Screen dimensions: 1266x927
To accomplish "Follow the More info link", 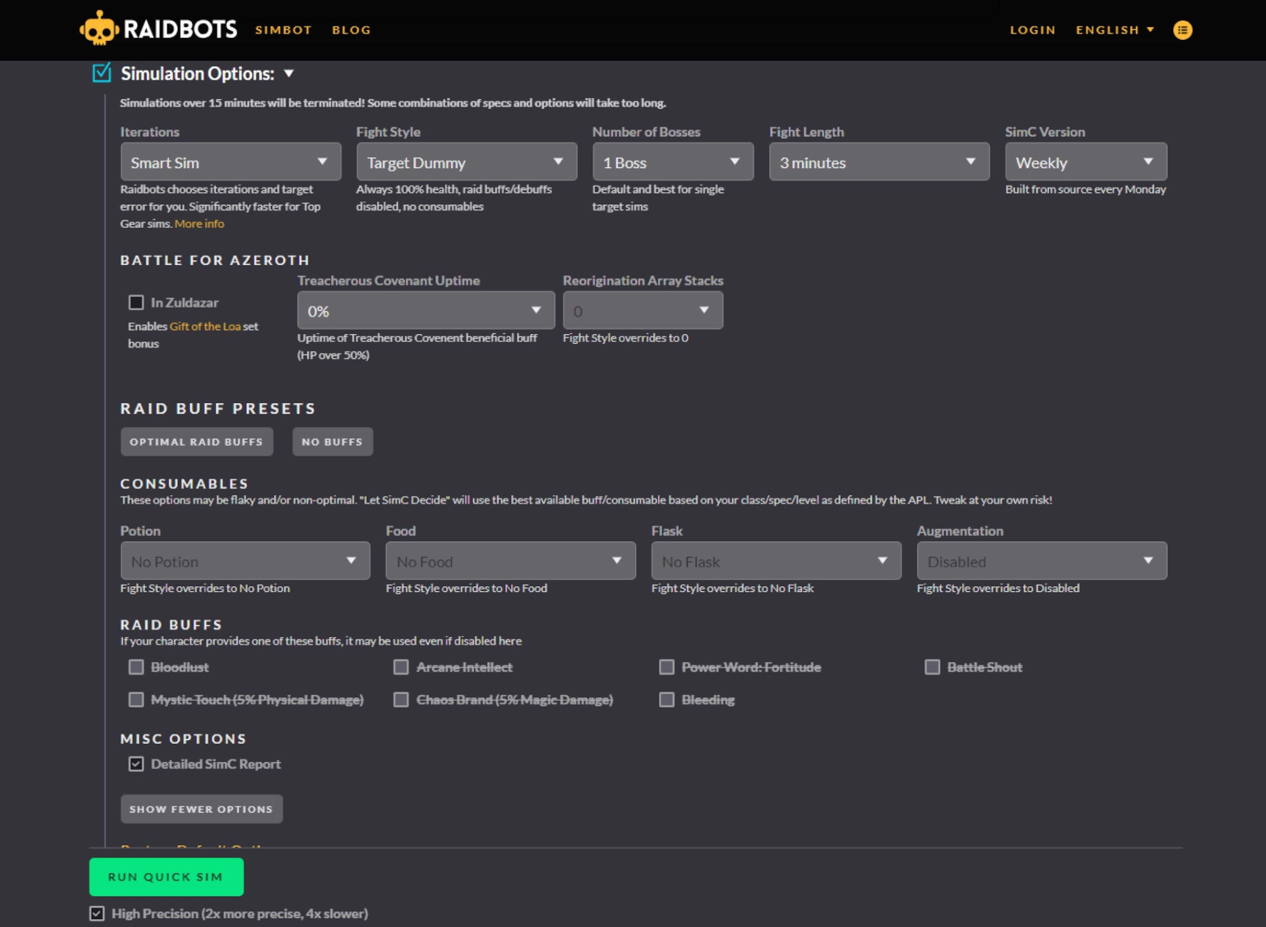I will click(x=199, y=223).
